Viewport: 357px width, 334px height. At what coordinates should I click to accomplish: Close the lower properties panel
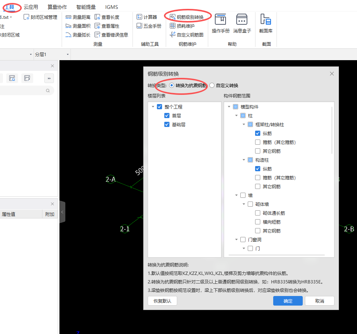(52, 204)
